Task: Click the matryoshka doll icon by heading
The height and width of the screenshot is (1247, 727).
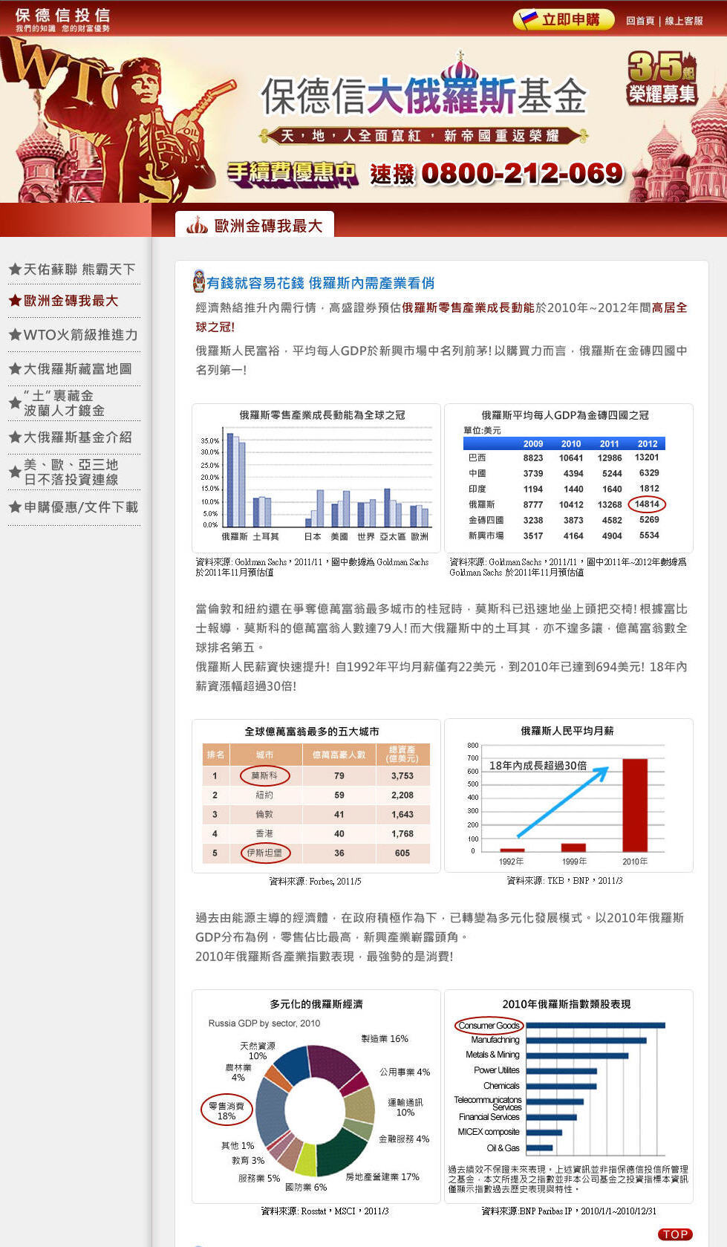Action: tap(198, 281)
